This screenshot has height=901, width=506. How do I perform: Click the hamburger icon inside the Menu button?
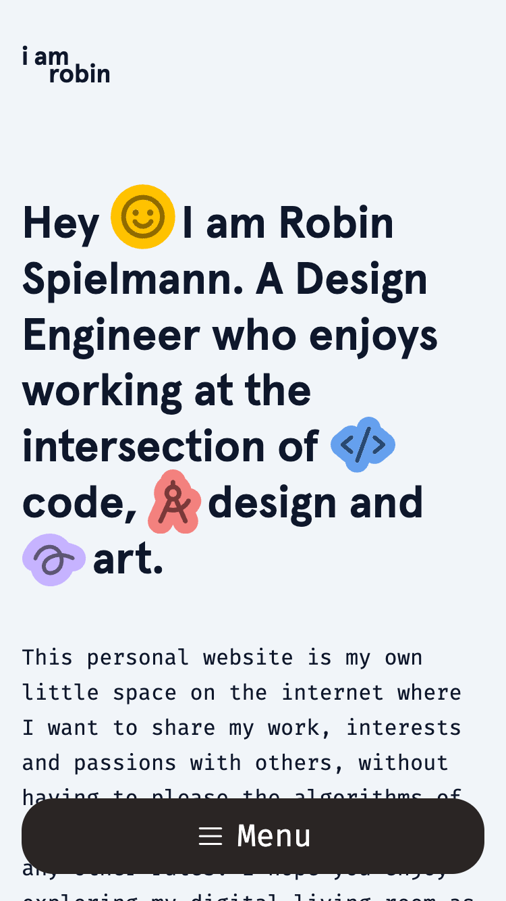(x=210, y=836)
